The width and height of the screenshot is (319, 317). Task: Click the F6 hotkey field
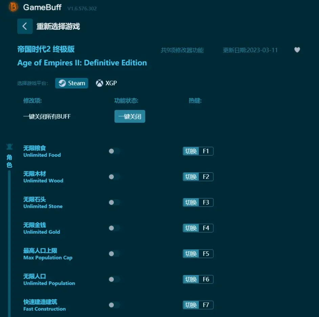[x=206, y=279]
